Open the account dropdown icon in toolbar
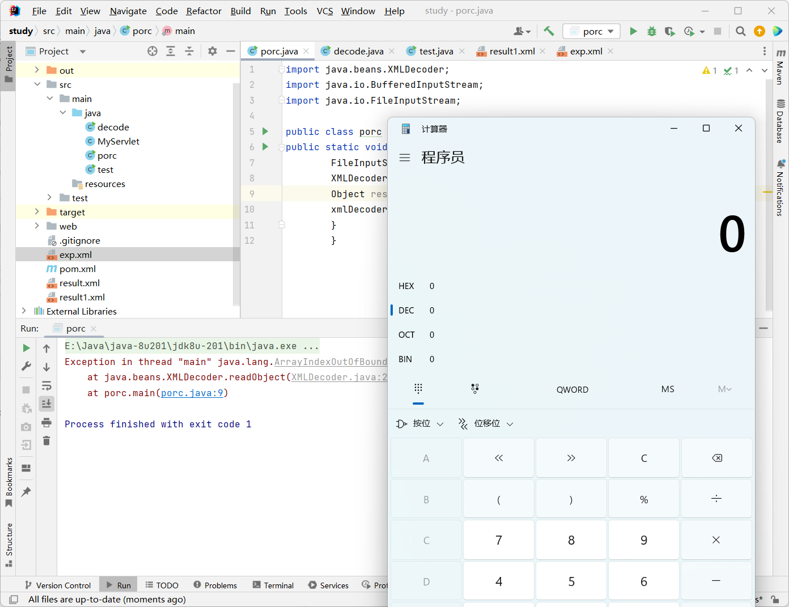Image resolution: width=789 pixels, height=607 pixels. coord(522,31)
